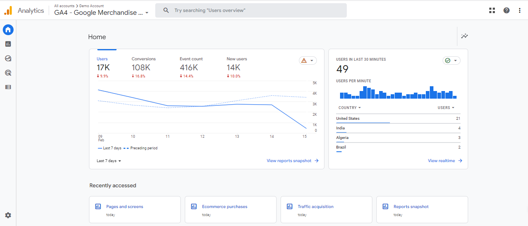The image size is (528, 226).
Task: Open the Explore icon in sidebar
Action: coord(8,58)
